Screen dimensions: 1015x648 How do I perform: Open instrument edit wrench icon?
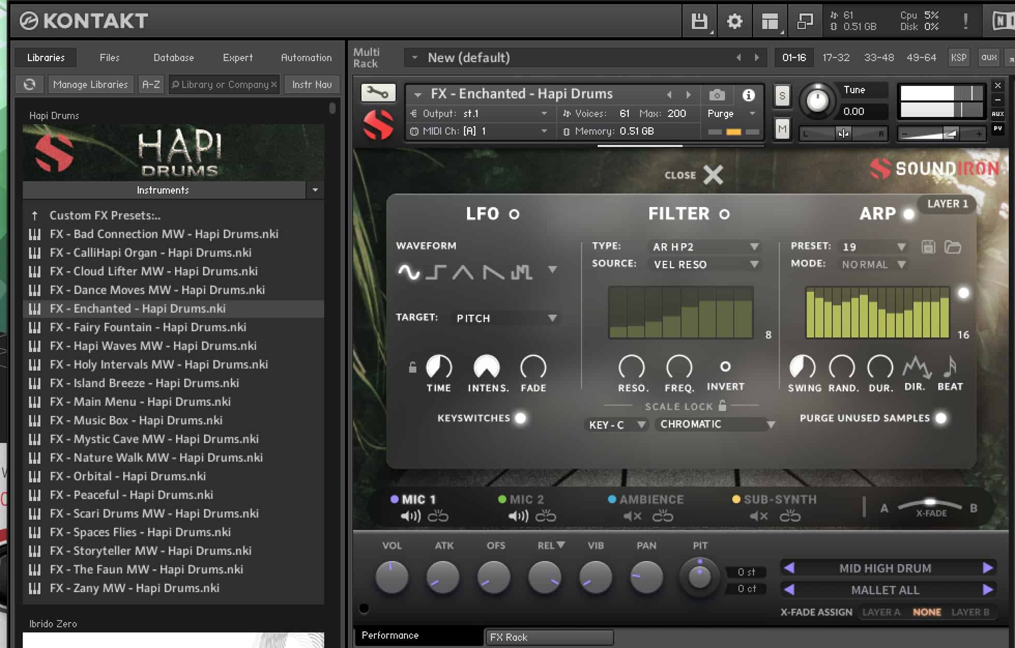[x=378, y=93]
